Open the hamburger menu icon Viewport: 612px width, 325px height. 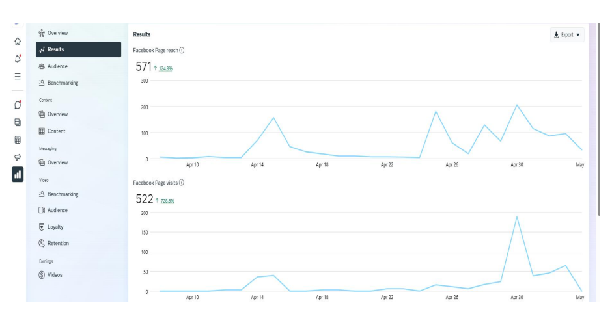click(x=18, y=77)
